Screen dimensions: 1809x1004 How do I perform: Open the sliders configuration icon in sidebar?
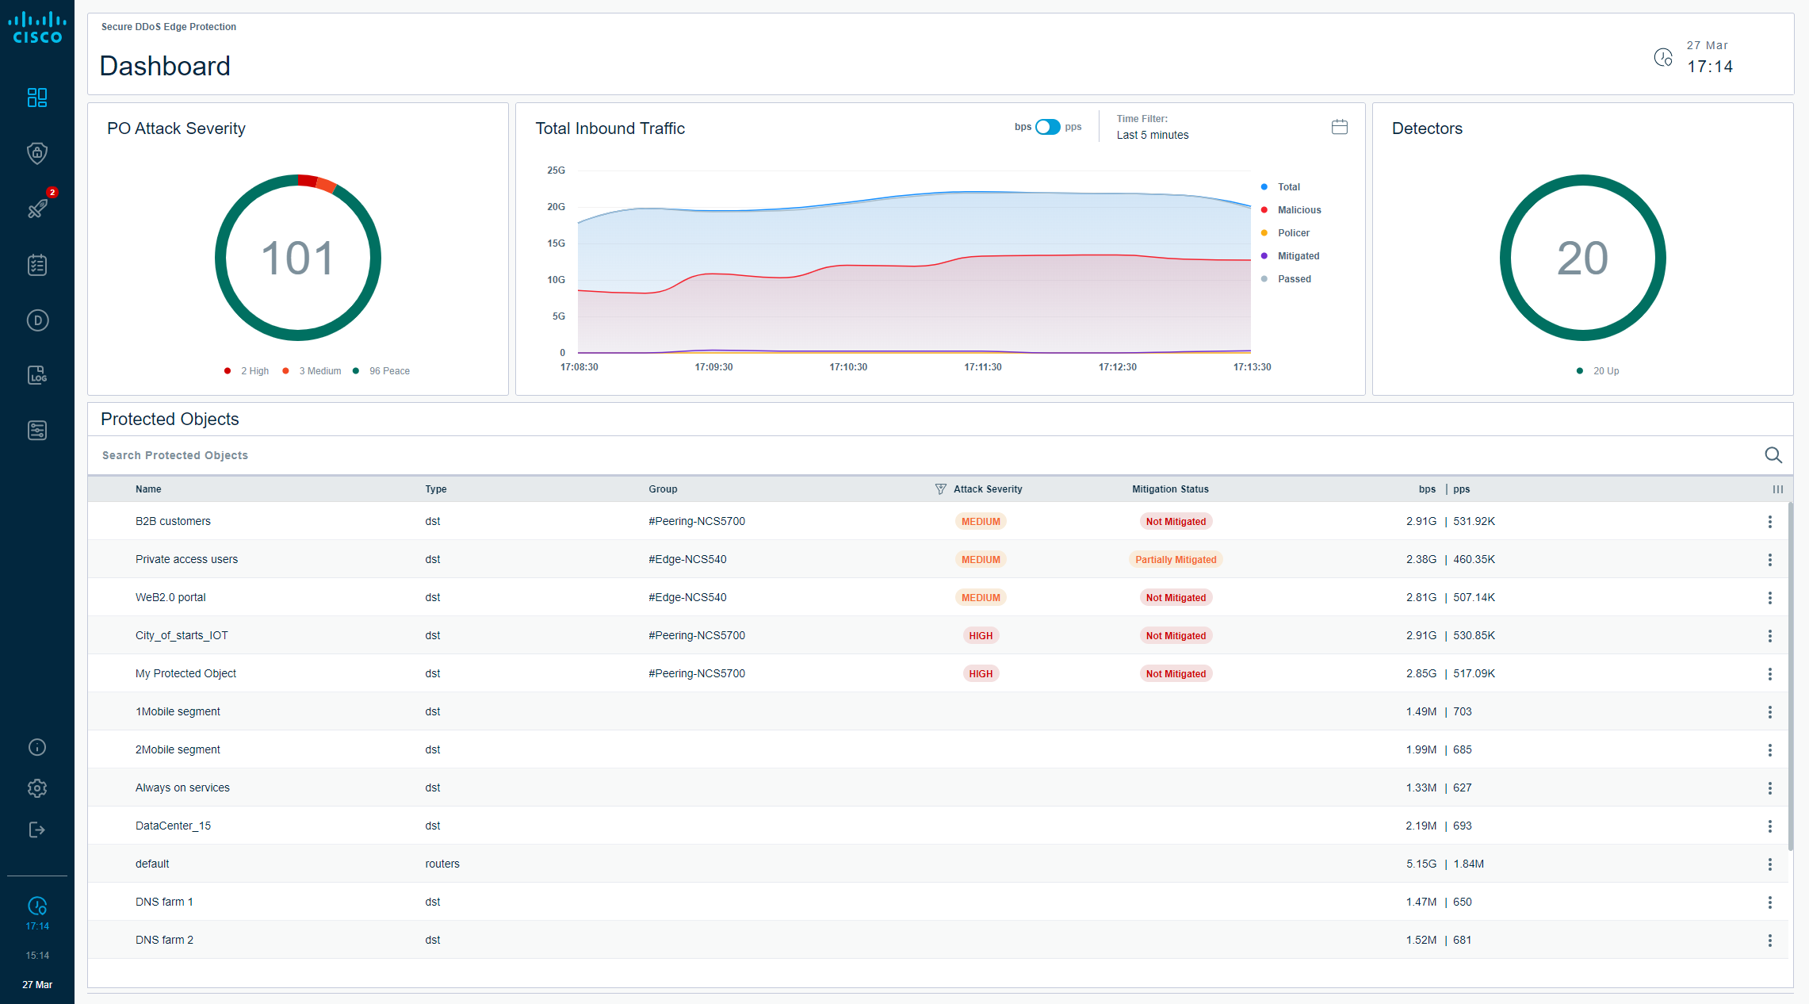(37, 431)
